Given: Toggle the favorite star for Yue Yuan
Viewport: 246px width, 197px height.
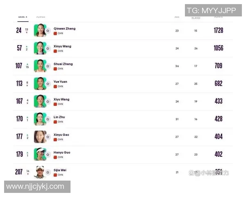Looking at the screenshot, I should [48, 84].
